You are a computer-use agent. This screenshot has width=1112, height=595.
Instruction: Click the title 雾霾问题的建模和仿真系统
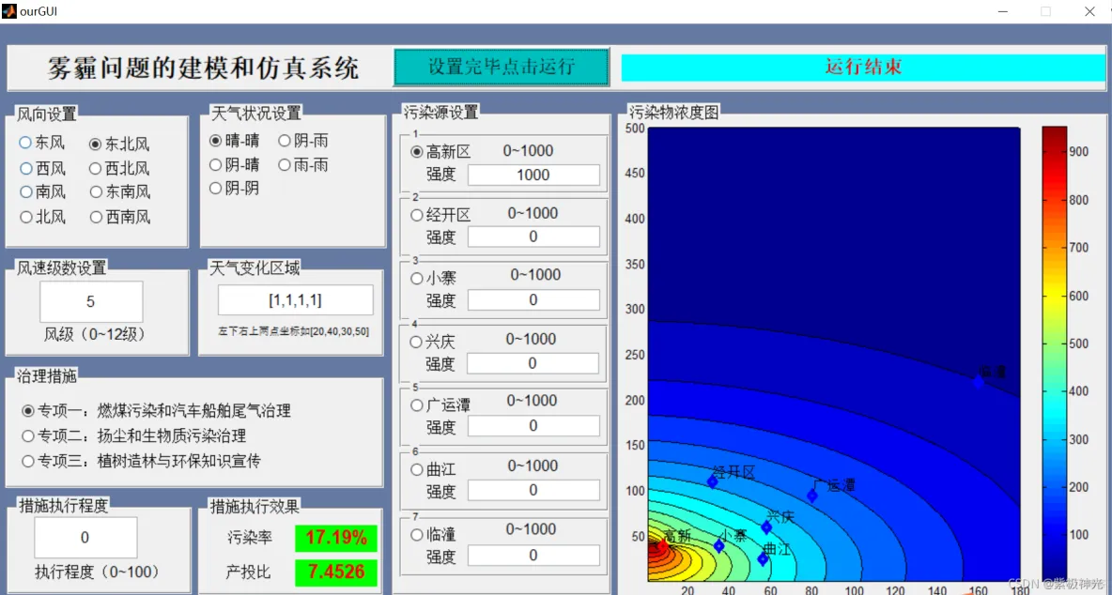pyautogui.click(x=203, y=69)
